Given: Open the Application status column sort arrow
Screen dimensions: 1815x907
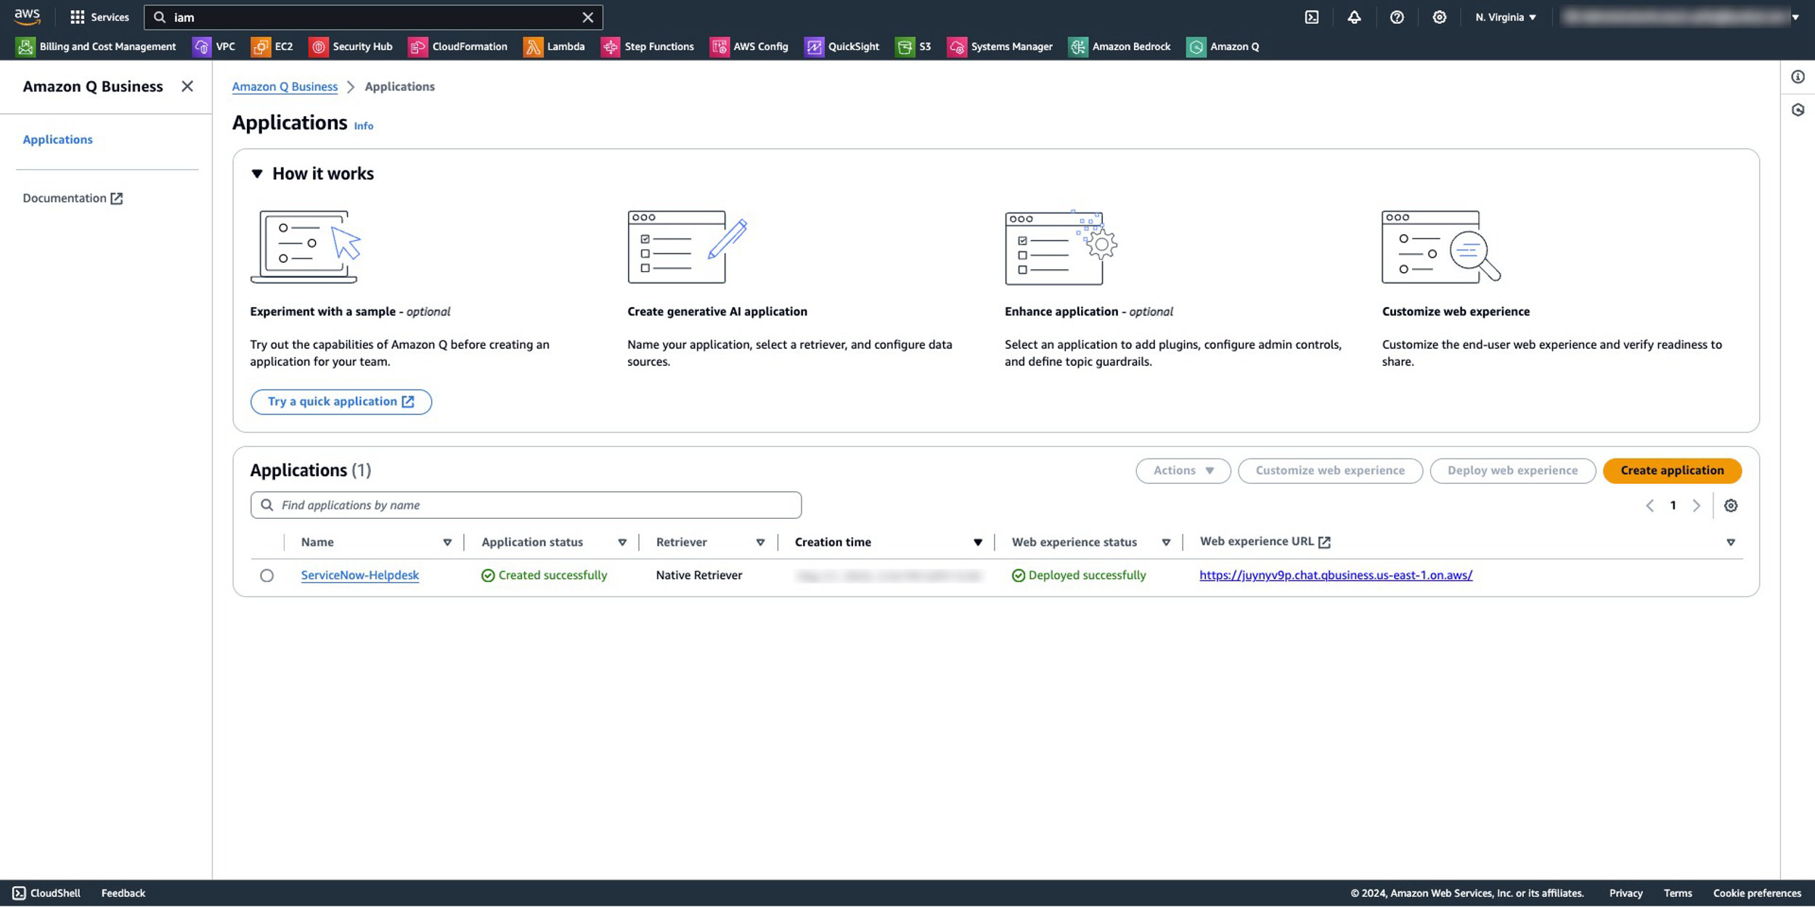Looking at the screenshot, I should pos(622,542).
